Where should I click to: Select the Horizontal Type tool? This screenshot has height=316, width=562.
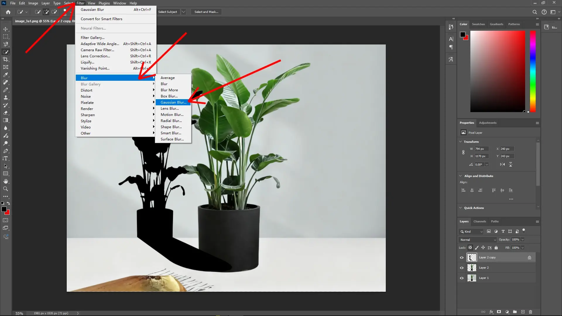[x=6, y=158]
